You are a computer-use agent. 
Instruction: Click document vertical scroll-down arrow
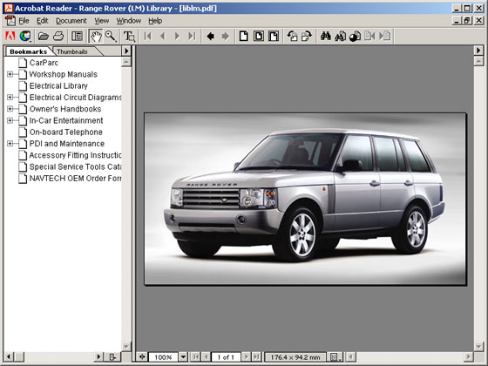[x=478, y=346]
